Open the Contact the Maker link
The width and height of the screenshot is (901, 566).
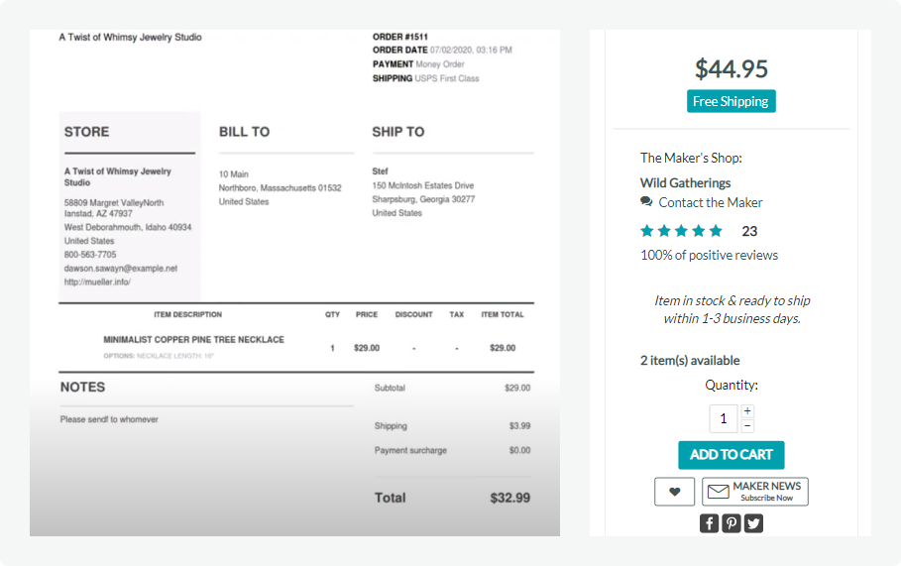(x=711, y=202)
